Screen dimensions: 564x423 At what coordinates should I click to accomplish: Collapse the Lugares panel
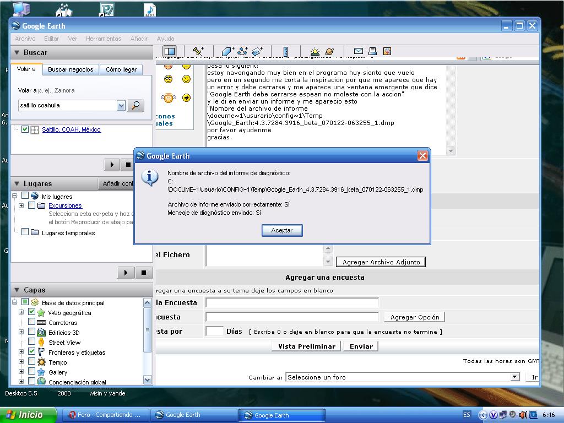[17, 183]
